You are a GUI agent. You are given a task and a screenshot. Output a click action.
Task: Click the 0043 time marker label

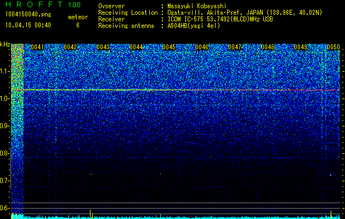pyautogui.click(x=103, y=47)
